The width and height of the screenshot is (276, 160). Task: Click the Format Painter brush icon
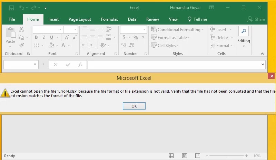(21, 45)
